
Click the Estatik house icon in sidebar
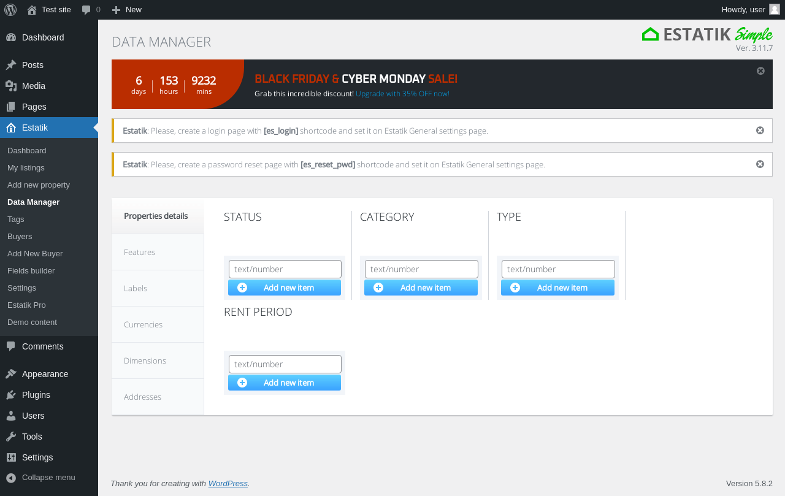pyautogui.click(x=11, y=128)
